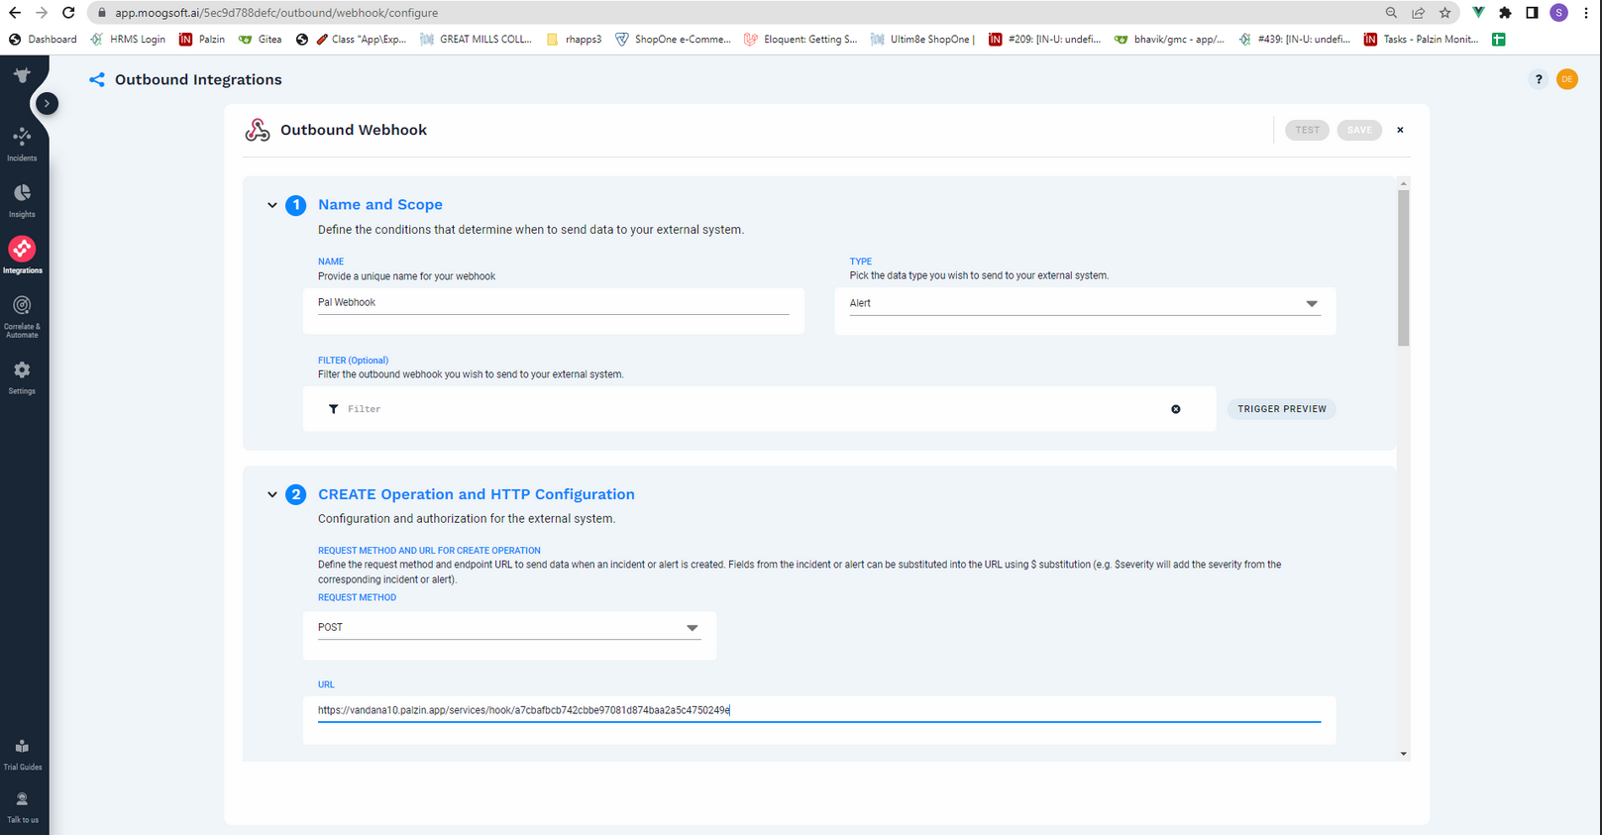The width and height of the screenshot is (1602, 835).
Task: Click the SAVE button
Action: [x=1359, y=130]
